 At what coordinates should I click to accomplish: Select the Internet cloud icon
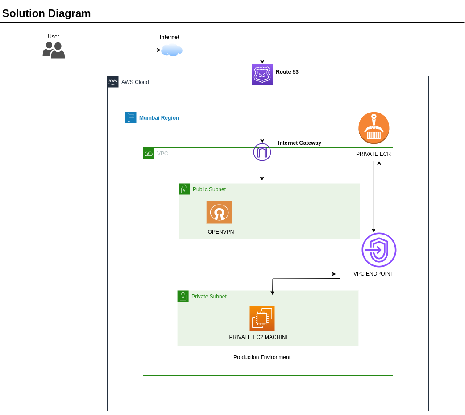171,50
